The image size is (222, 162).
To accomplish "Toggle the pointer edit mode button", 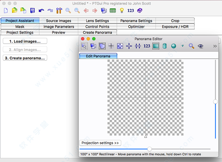I will tap(85, 46).
